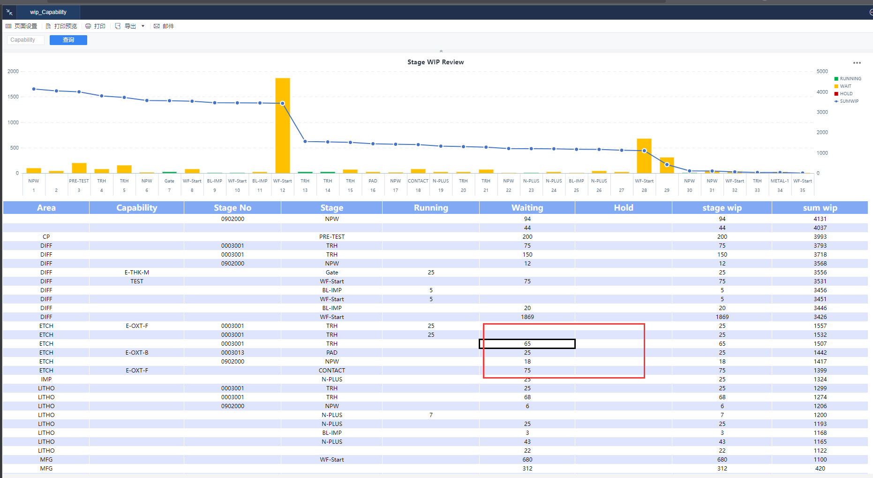Select the E-OXT-B capability cell
The width and height of the screenshot is (873, 478).
(137, 353)
